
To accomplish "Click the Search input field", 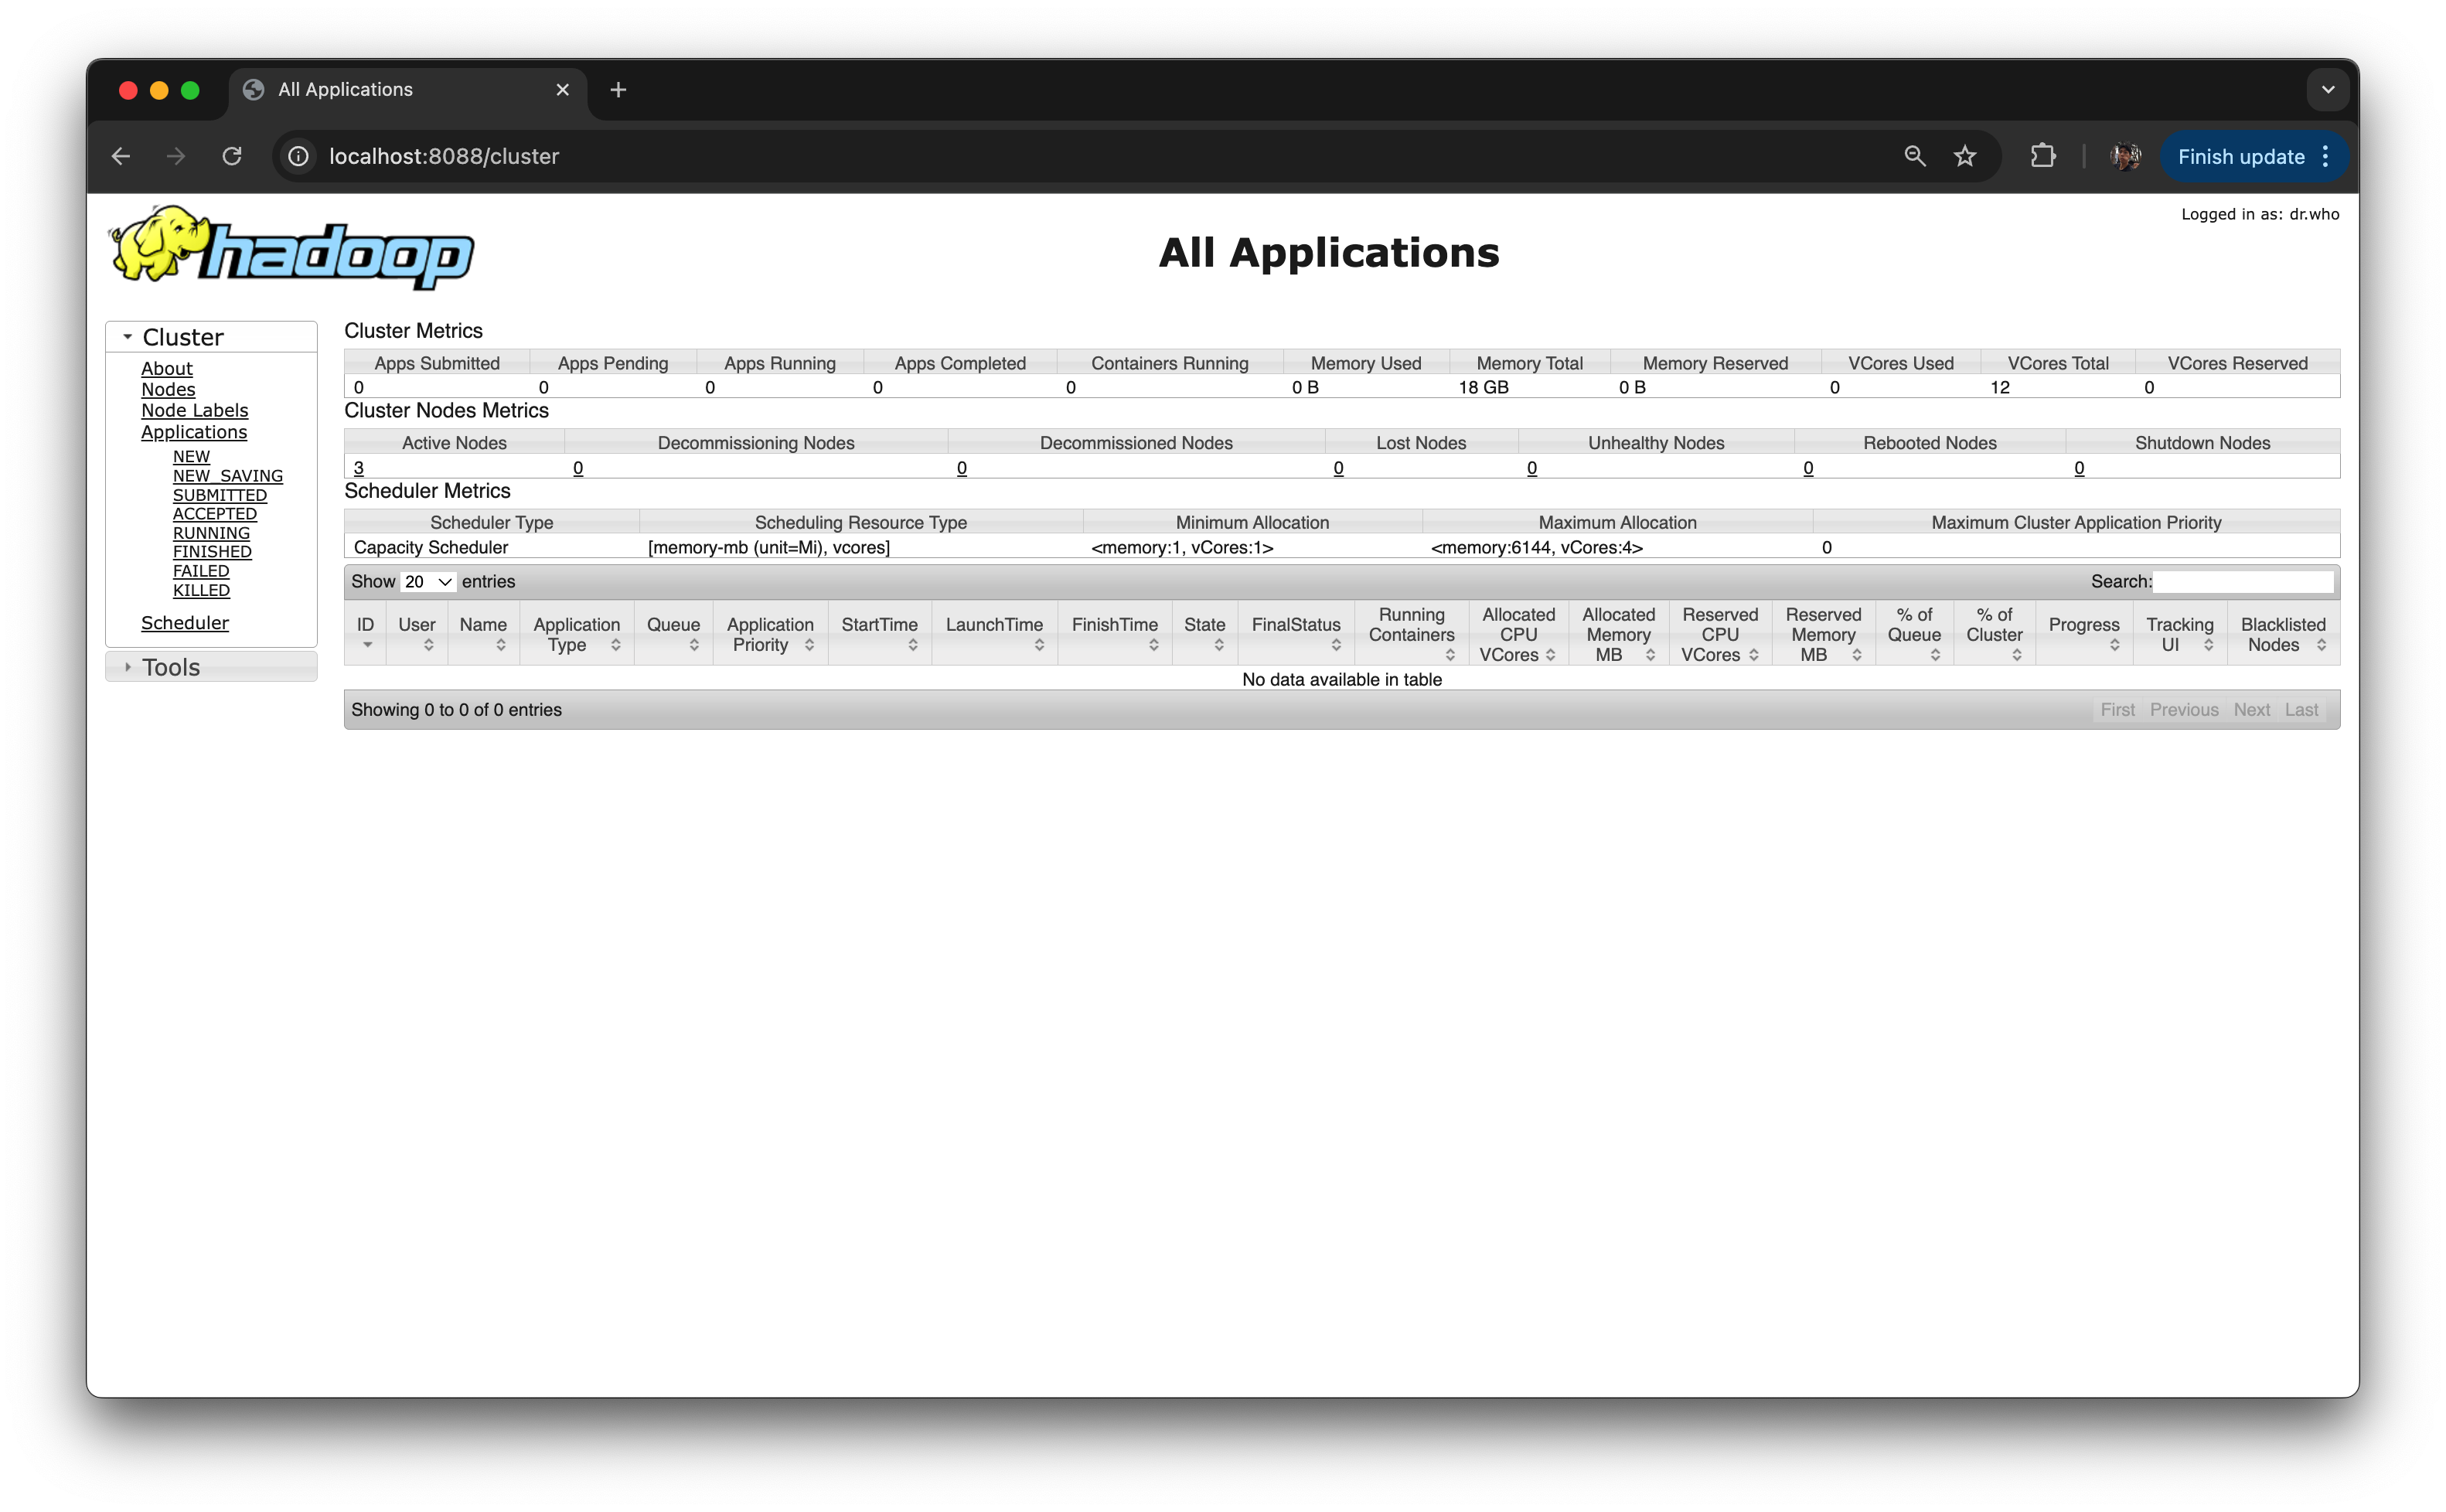I will 2243,582.
